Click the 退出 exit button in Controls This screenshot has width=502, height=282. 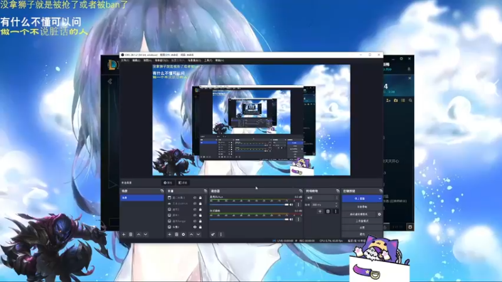tap(362, 234)
